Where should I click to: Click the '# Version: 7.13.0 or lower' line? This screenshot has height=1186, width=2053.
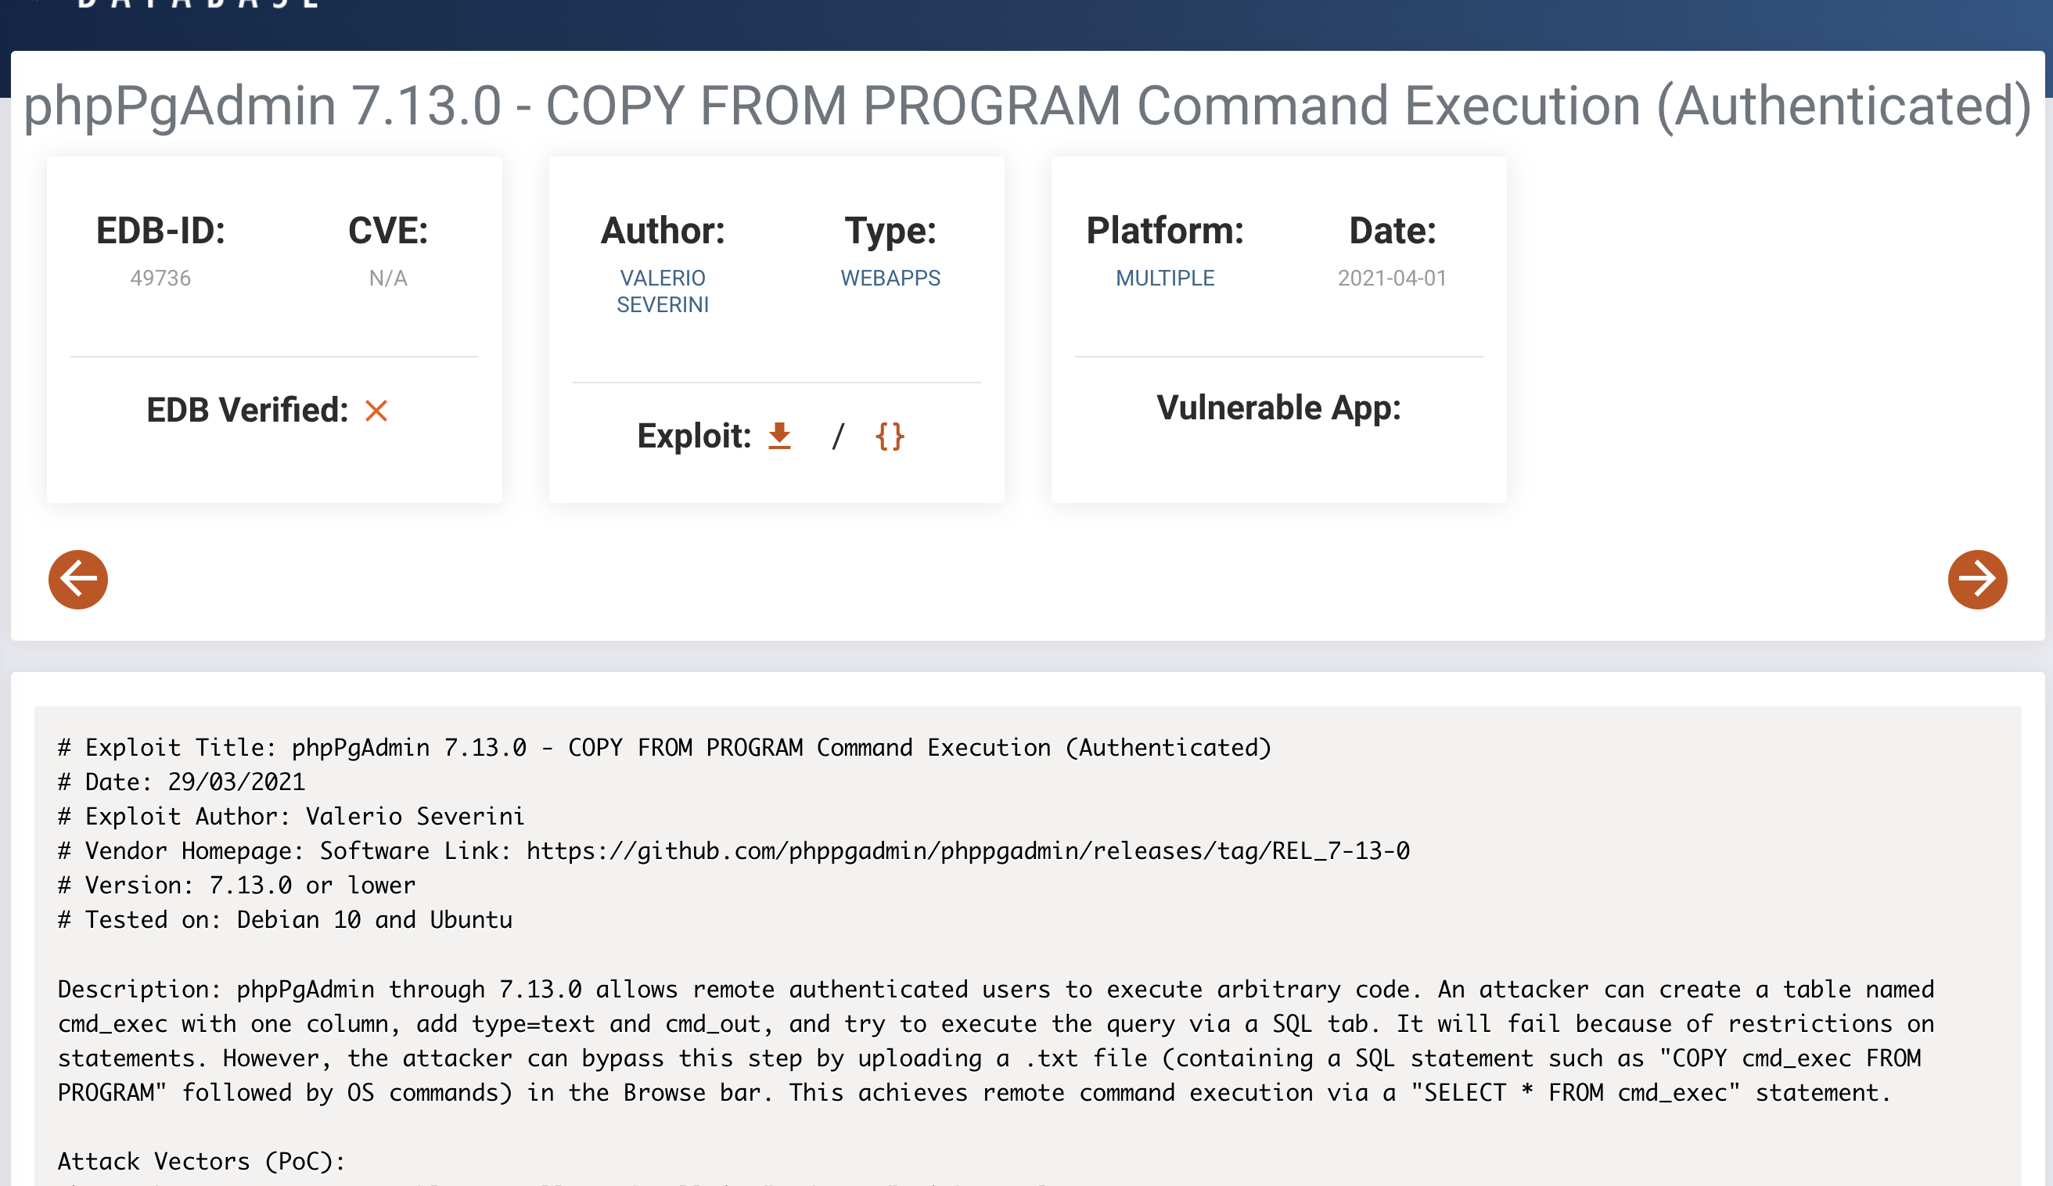pyautogui.click(x=236, y=885)
